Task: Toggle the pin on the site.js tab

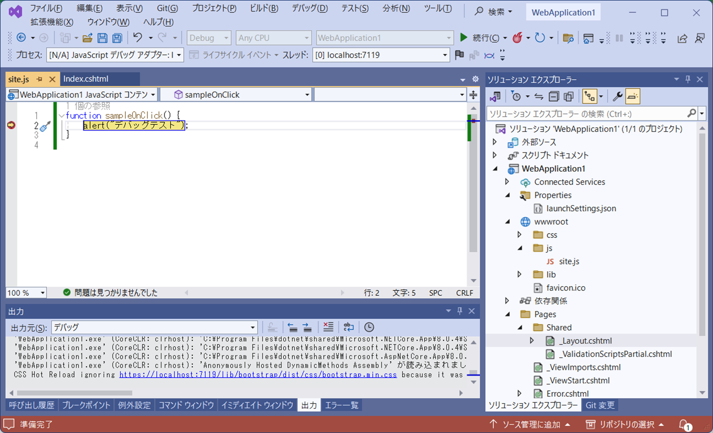Action: point(39,79)
